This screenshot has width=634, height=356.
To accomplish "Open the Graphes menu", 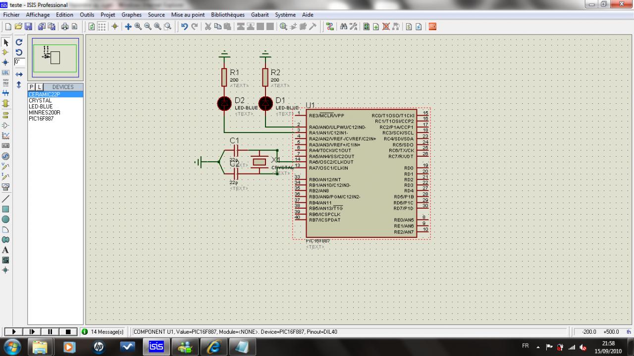I will coord(131,15).
